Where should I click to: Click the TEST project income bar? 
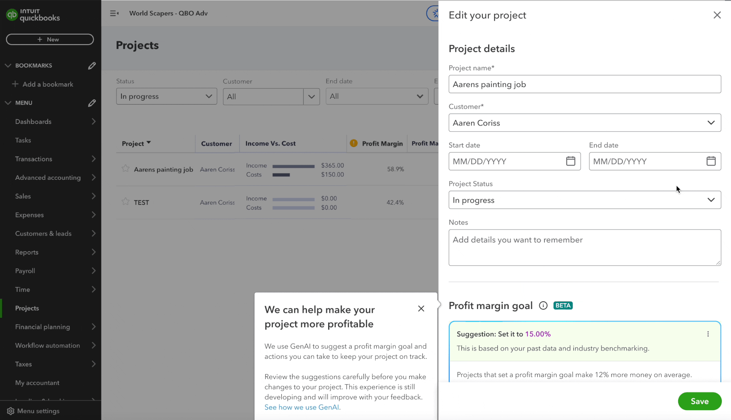pyautogui.click(x=293, y=199)
